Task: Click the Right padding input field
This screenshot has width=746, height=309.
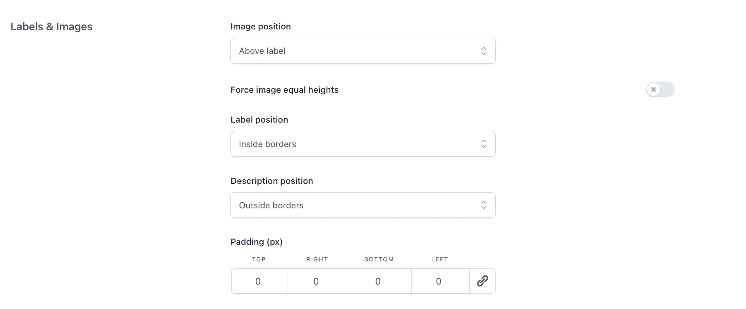Action: pos(317,281)
